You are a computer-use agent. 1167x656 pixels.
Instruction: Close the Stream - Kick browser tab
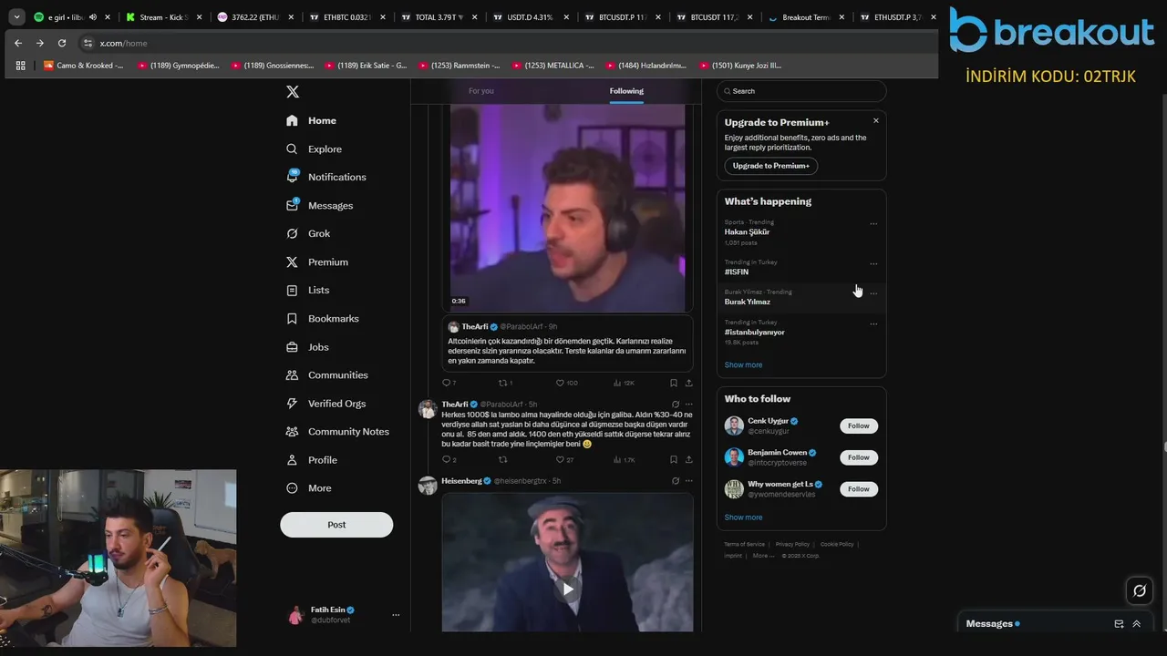199,17
